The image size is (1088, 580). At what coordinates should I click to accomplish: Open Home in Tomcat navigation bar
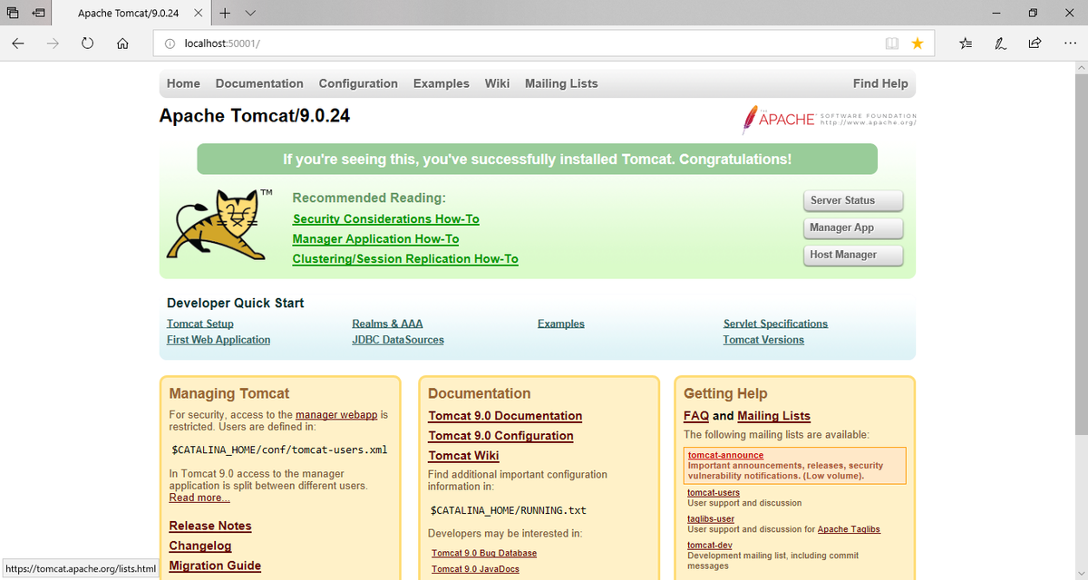coord(183,83)
